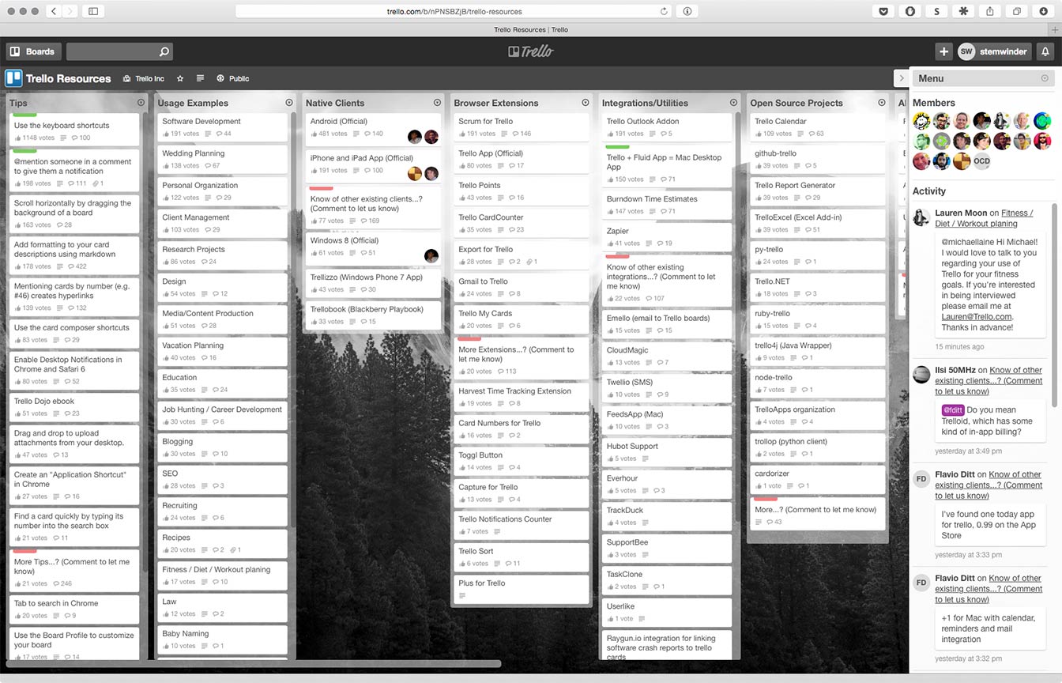This screenshot has width=1062, height=683.
Task: Click the S extension icon in Safari toolbar
Action: pyautogui.click(x=936, y=11)
